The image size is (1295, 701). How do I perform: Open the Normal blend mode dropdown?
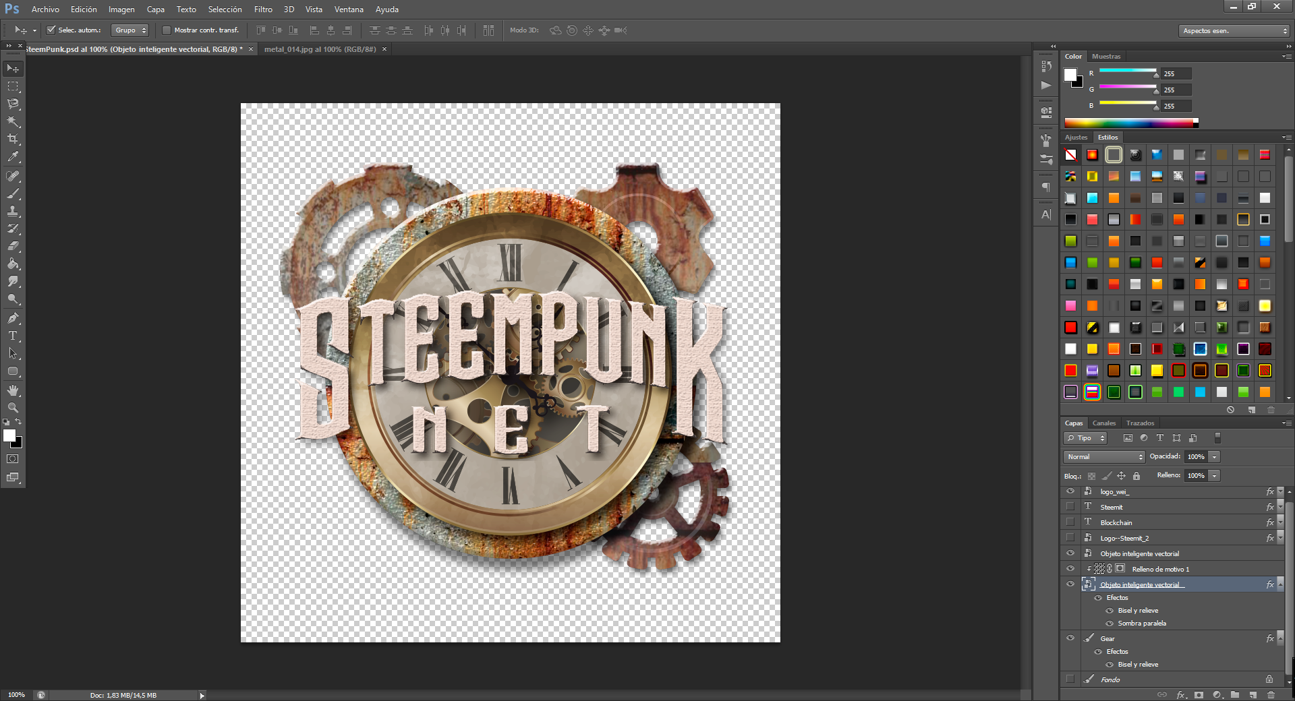coord(1104,457)
